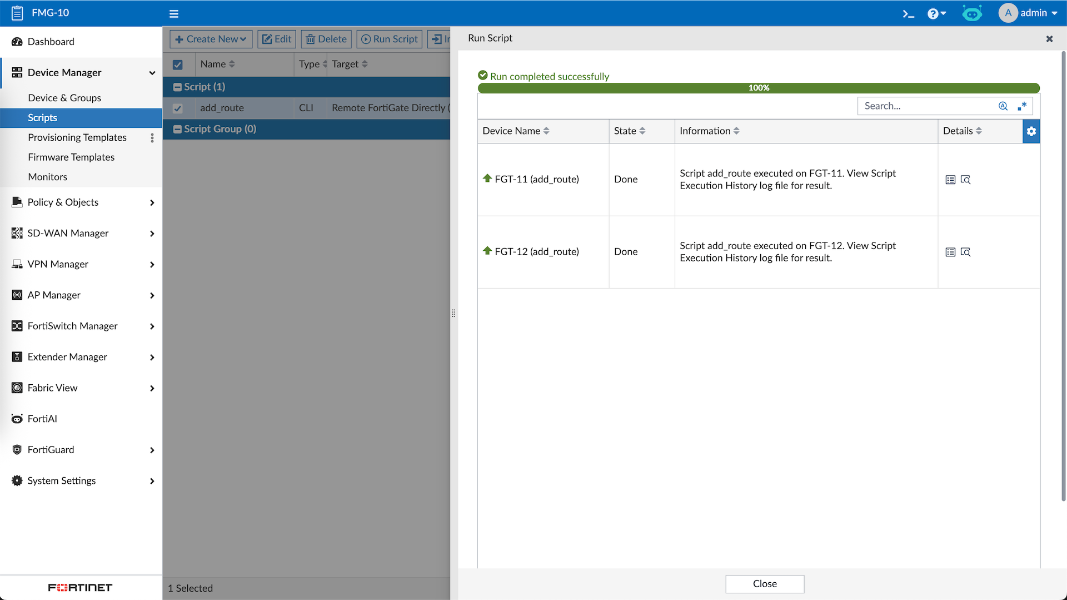
Task: Toggle regex search icon in search box
Action: coord(1022,106)
